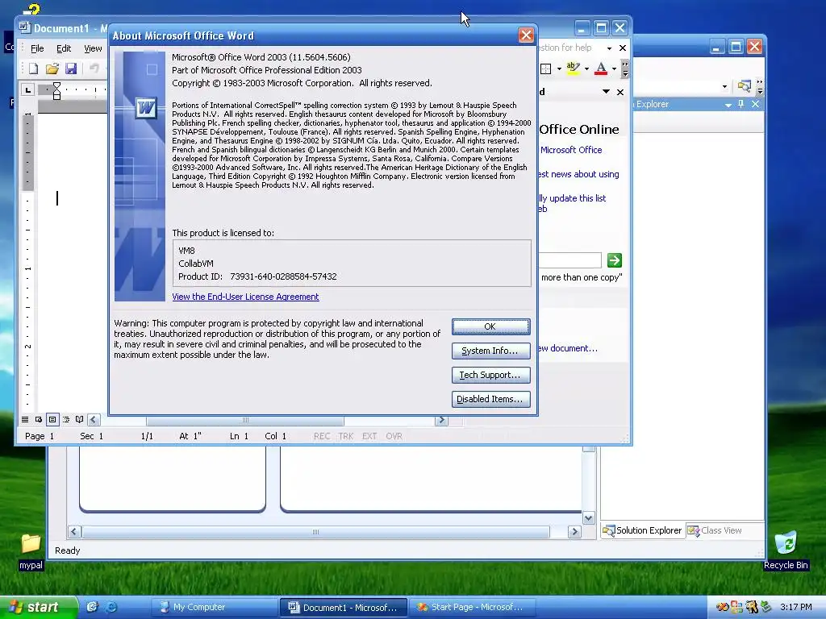Open the End-User License Agreement link
The width and height of the screenshot is (826, 619).
[x=245, y=297]
